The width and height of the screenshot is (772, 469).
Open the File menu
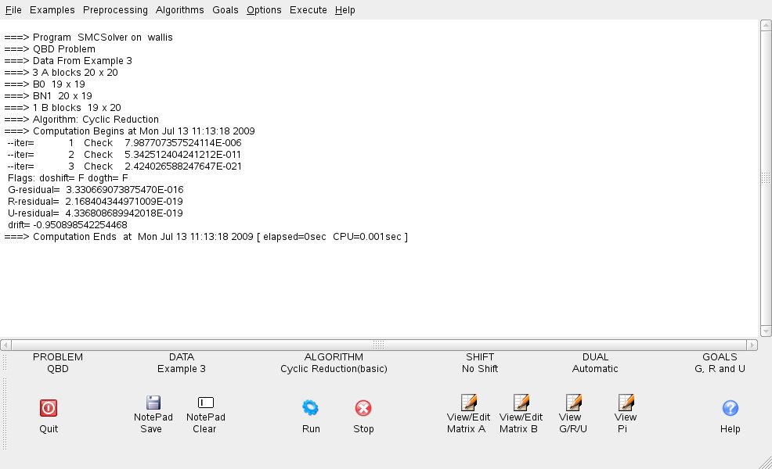13,10
